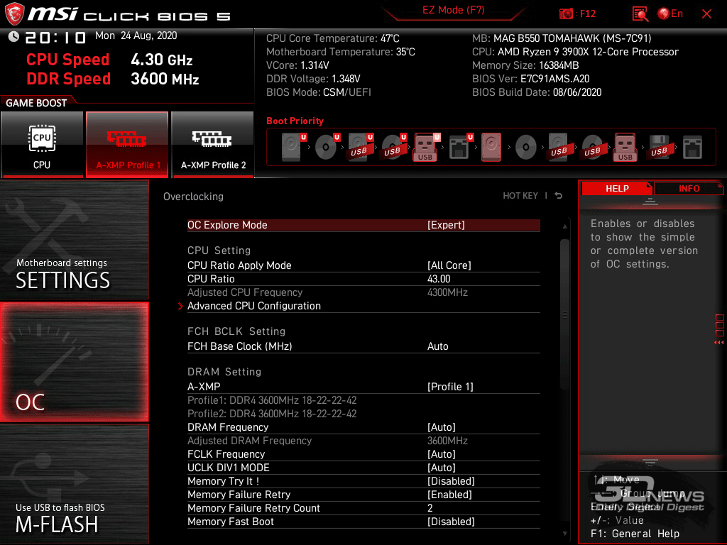Change the FCLK Frequency setting
727x545 pixels.
click(x=363, y=454)
